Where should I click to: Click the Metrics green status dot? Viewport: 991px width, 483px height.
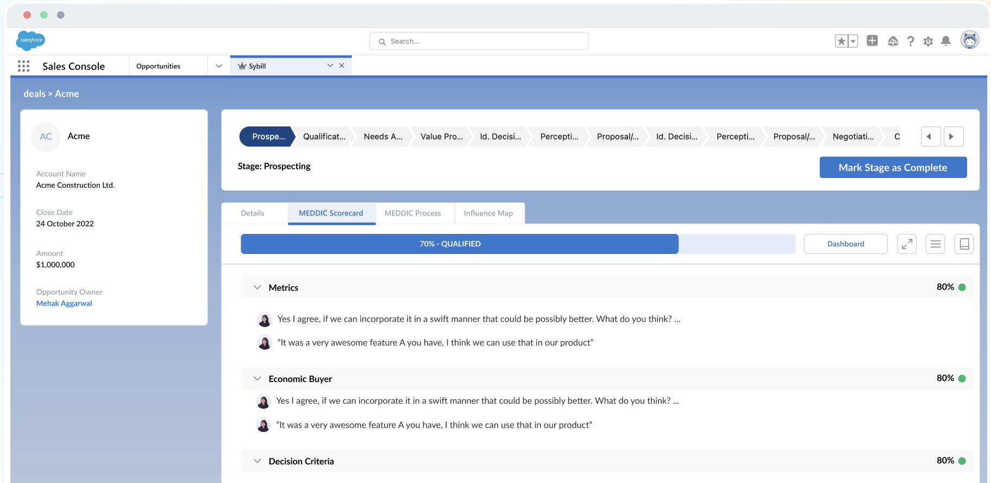[962, 288]
